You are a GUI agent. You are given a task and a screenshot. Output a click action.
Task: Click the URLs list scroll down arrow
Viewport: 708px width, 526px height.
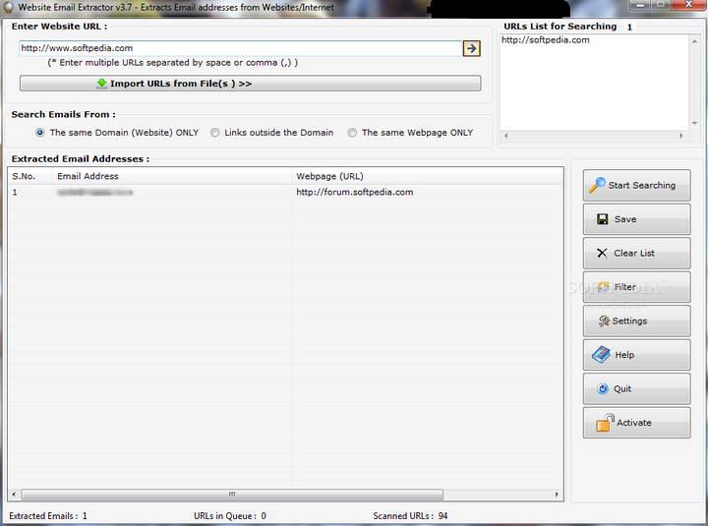(x=694, y=123)
